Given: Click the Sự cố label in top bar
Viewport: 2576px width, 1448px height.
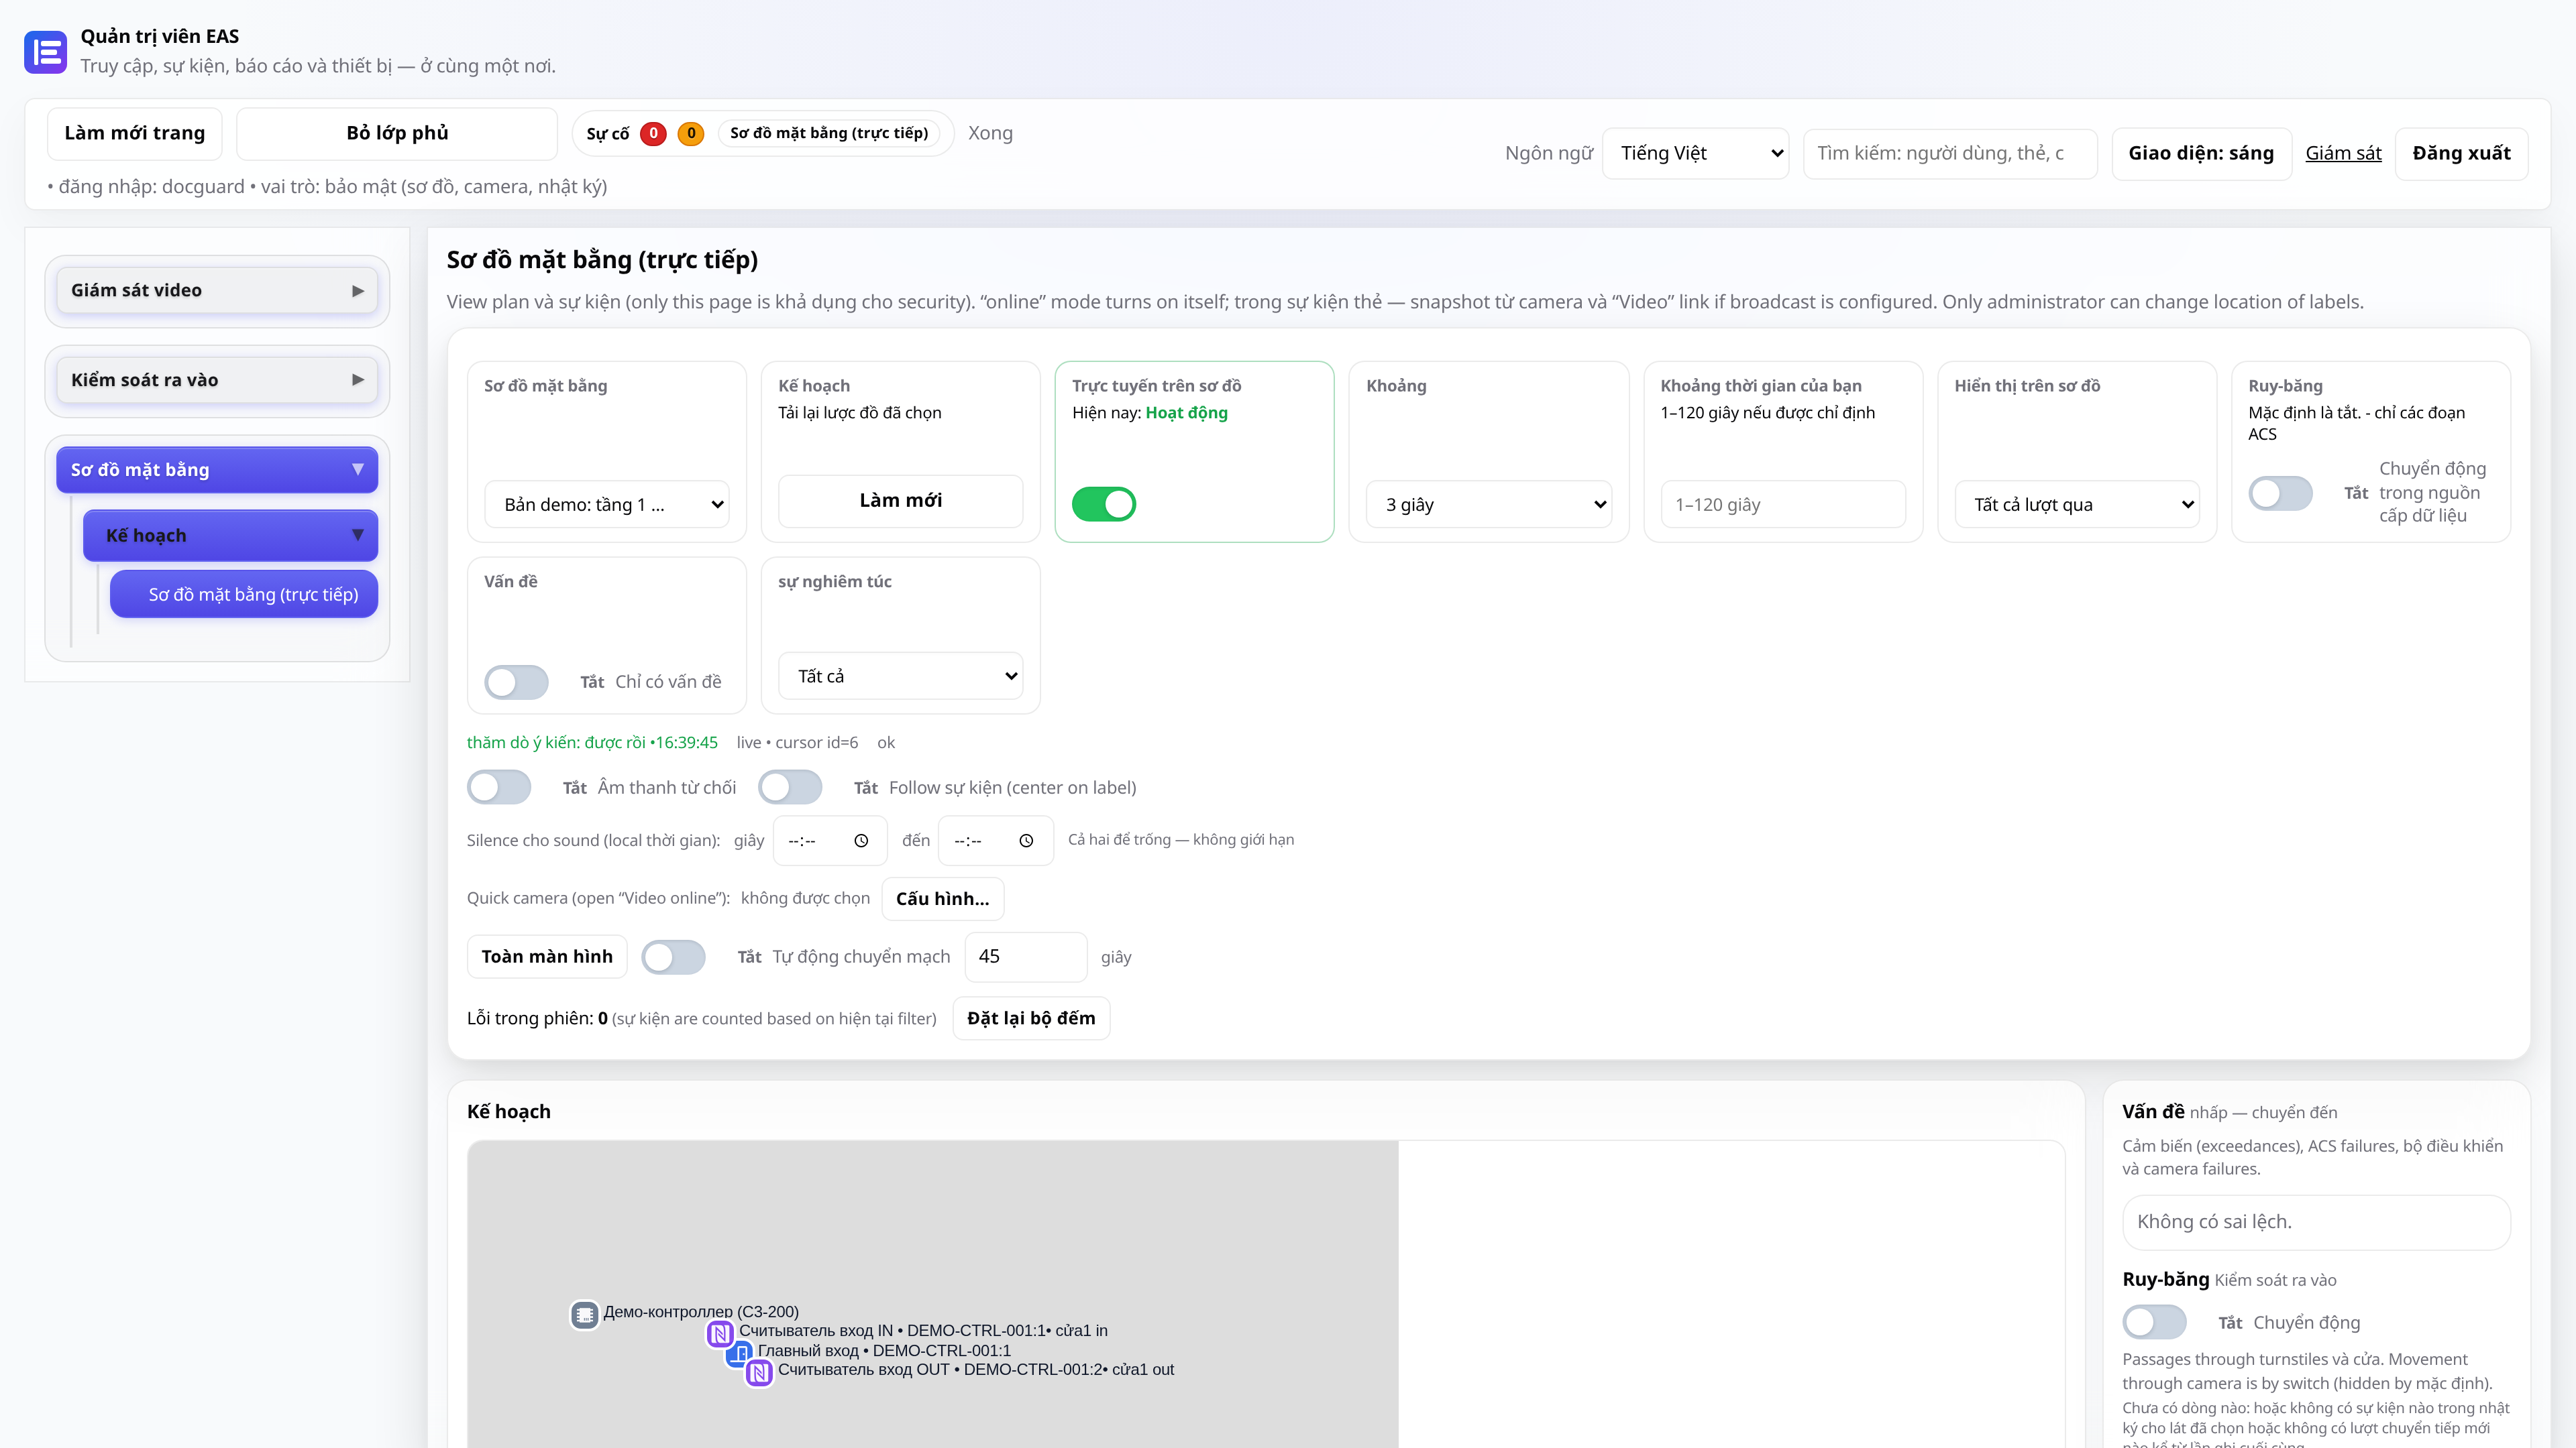Looking at the screenshot, I should pos(608,134).
